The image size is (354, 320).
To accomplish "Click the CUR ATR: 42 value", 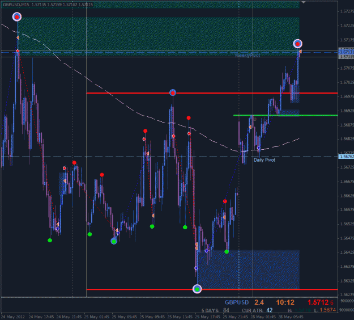I will [257, 310].
